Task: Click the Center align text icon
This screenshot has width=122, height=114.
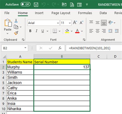Action: pos(98,31)
